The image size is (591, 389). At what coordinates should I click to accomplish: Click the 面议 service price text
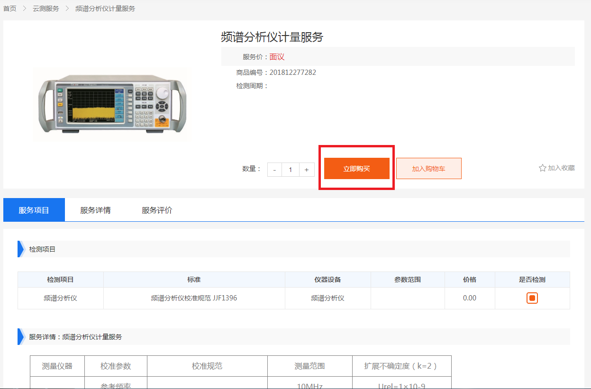pyautogui.click(x=277, y=57)
